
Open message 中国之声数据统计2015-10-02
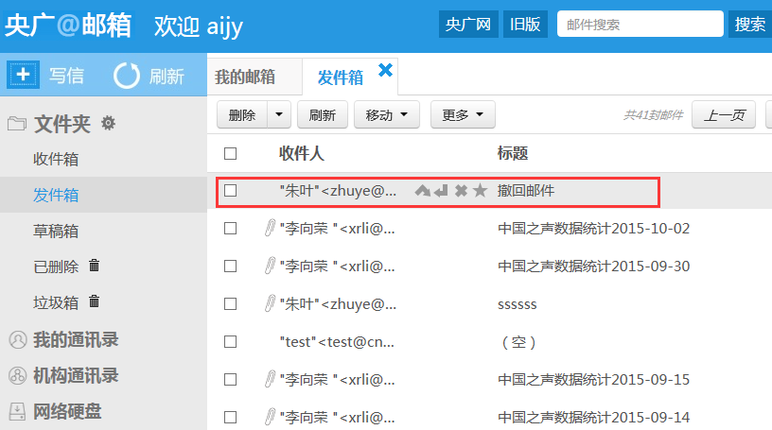click(x=594, y=229)
